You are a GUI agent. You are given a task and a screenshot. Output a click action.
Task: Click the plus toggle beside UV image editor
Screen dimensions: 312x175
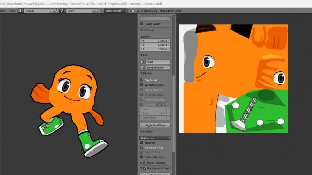coord(177,19)
